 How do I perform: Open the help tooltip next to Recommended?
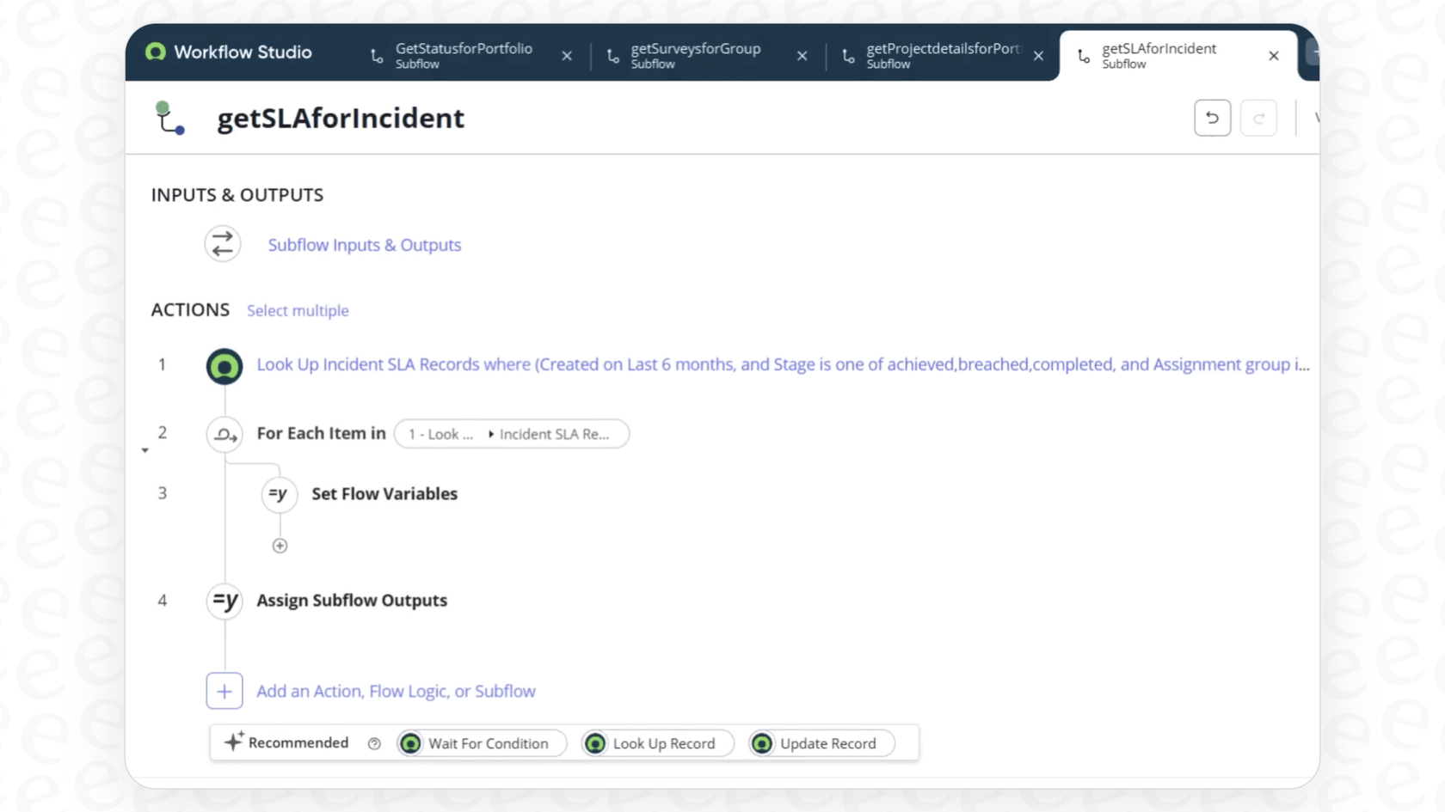pyautogui.click(x=374, y=743)
